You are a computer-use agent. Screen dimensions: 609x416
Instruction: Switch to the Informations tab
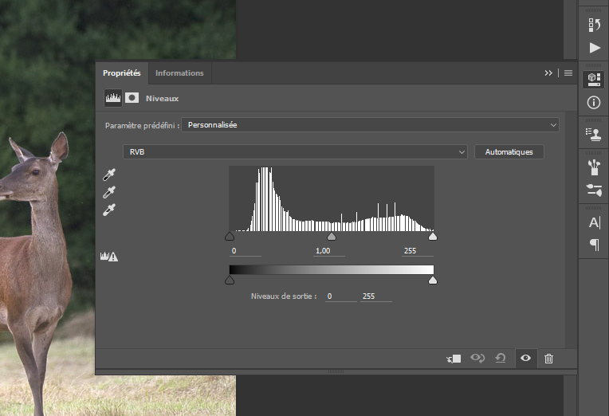(179, 73)
